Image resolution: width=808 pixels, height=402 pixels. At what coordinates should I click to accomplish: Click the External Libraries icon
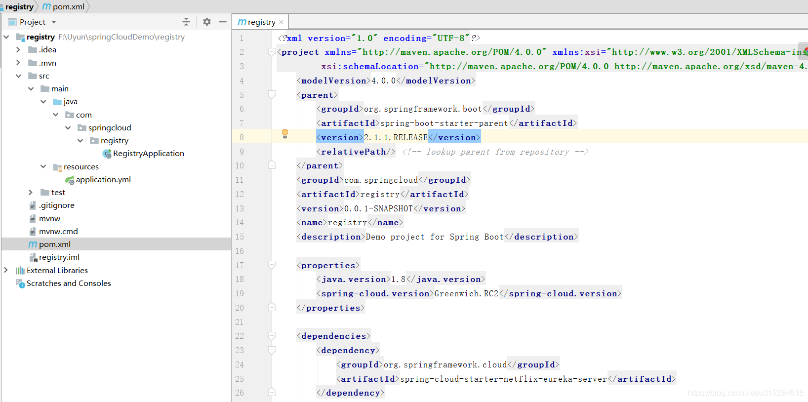(x=20, y=271)
